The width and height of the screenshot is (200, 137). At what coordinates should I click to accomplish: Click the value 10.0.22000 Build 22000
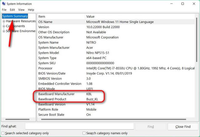(x=103, y=27)
